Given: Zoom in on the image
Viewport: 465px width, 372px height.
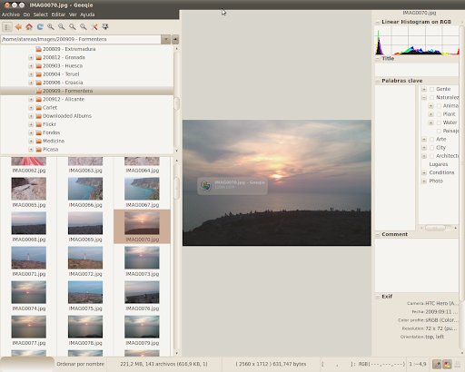Looking at the screenshot, I should 51,27.
